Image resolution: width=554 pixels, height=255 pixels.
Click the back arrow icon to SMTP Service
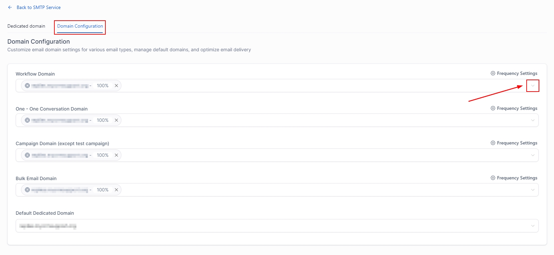pyautogui.click(x=10, y=7)
